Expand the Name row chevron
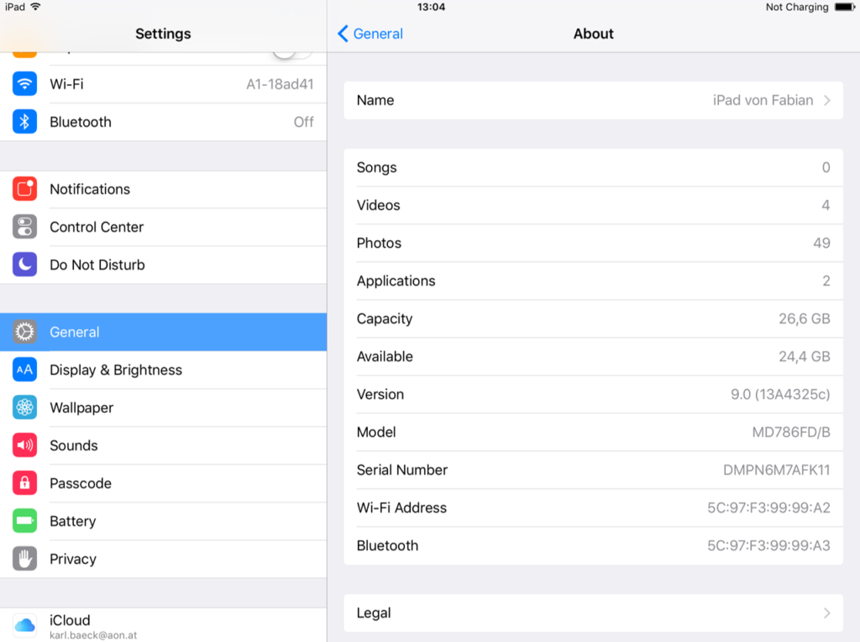The height and width of the screenshot is (642, 860). [827, 101]
